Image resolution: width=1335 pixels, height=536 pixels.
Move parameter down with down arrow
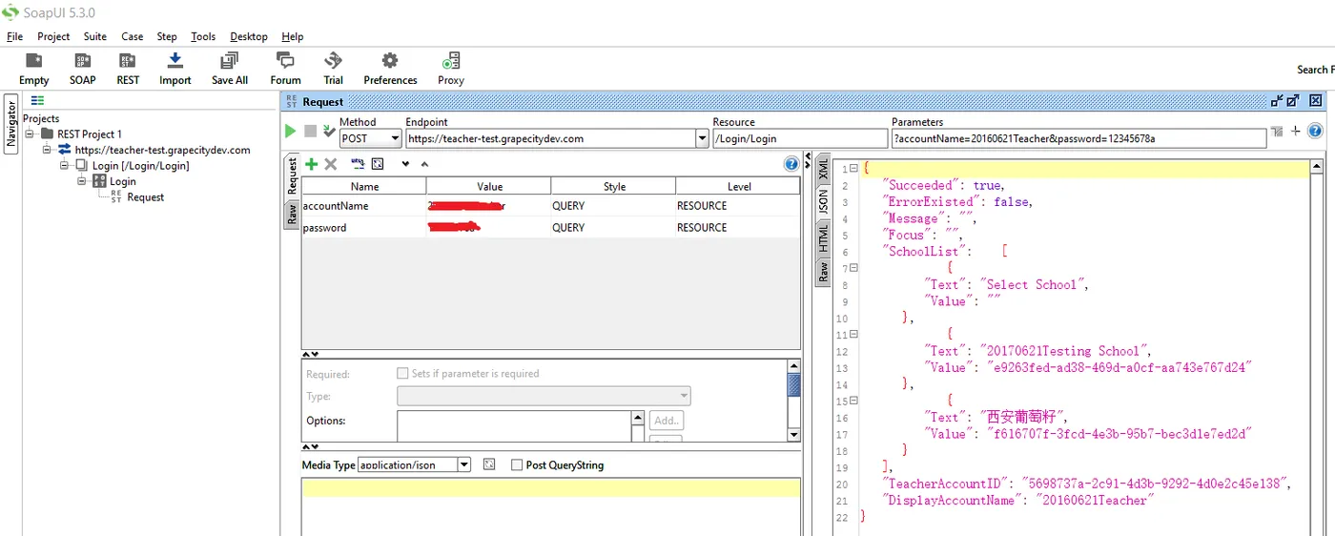[405, 164]
